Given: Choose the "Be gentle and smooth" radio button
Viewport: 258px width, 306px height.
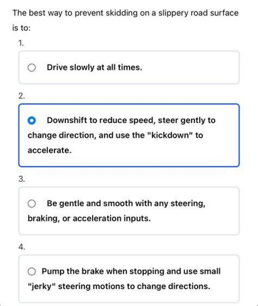Looking at the screenshot, I should pos(32,204).
